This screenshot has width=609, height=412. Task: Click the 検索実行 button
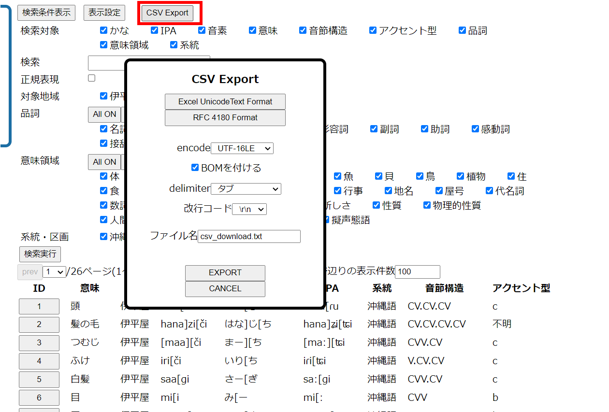(40, 254)
